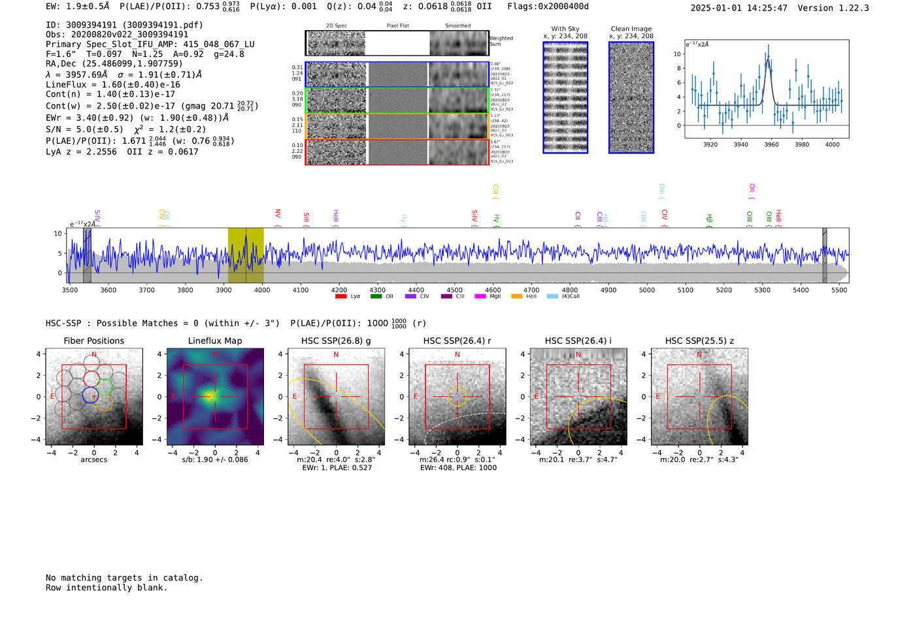Click the emission line Gaussian fit plot
915x623 pixels.
click(x=767, y=89)
